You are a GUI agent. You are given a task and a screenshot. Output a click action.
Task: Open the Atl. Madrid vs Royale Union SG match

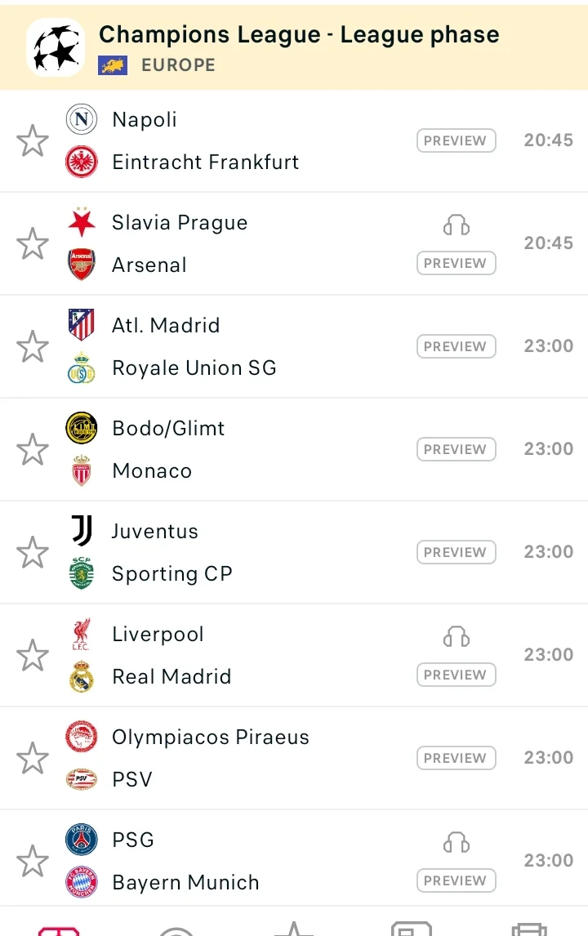click(245, 347)
